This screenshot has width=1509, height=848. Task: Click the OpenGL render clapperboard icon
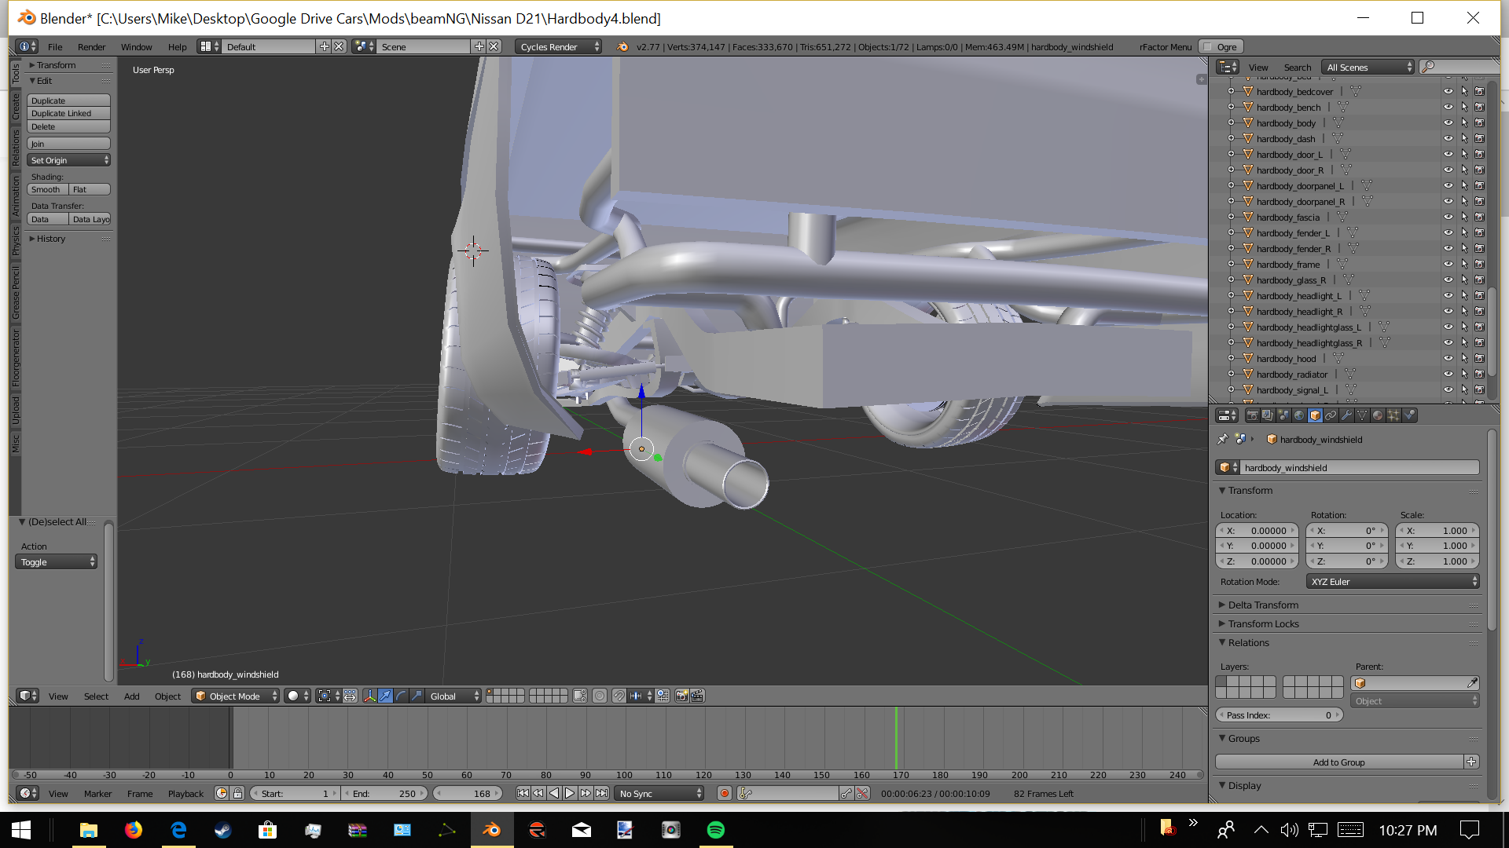[x=697, y=696]
